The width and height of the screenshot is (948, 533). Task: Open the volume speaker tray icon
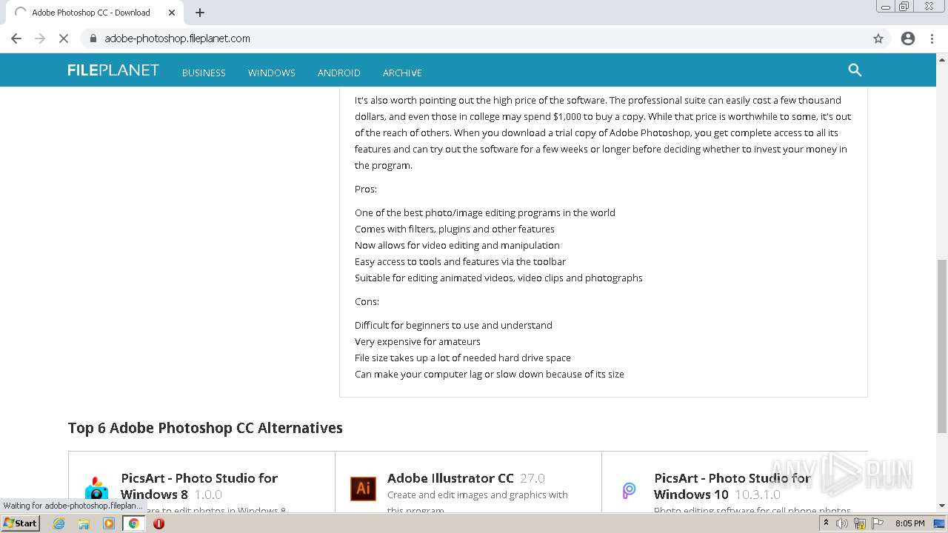pyautogui.click(x=842, y=523)
